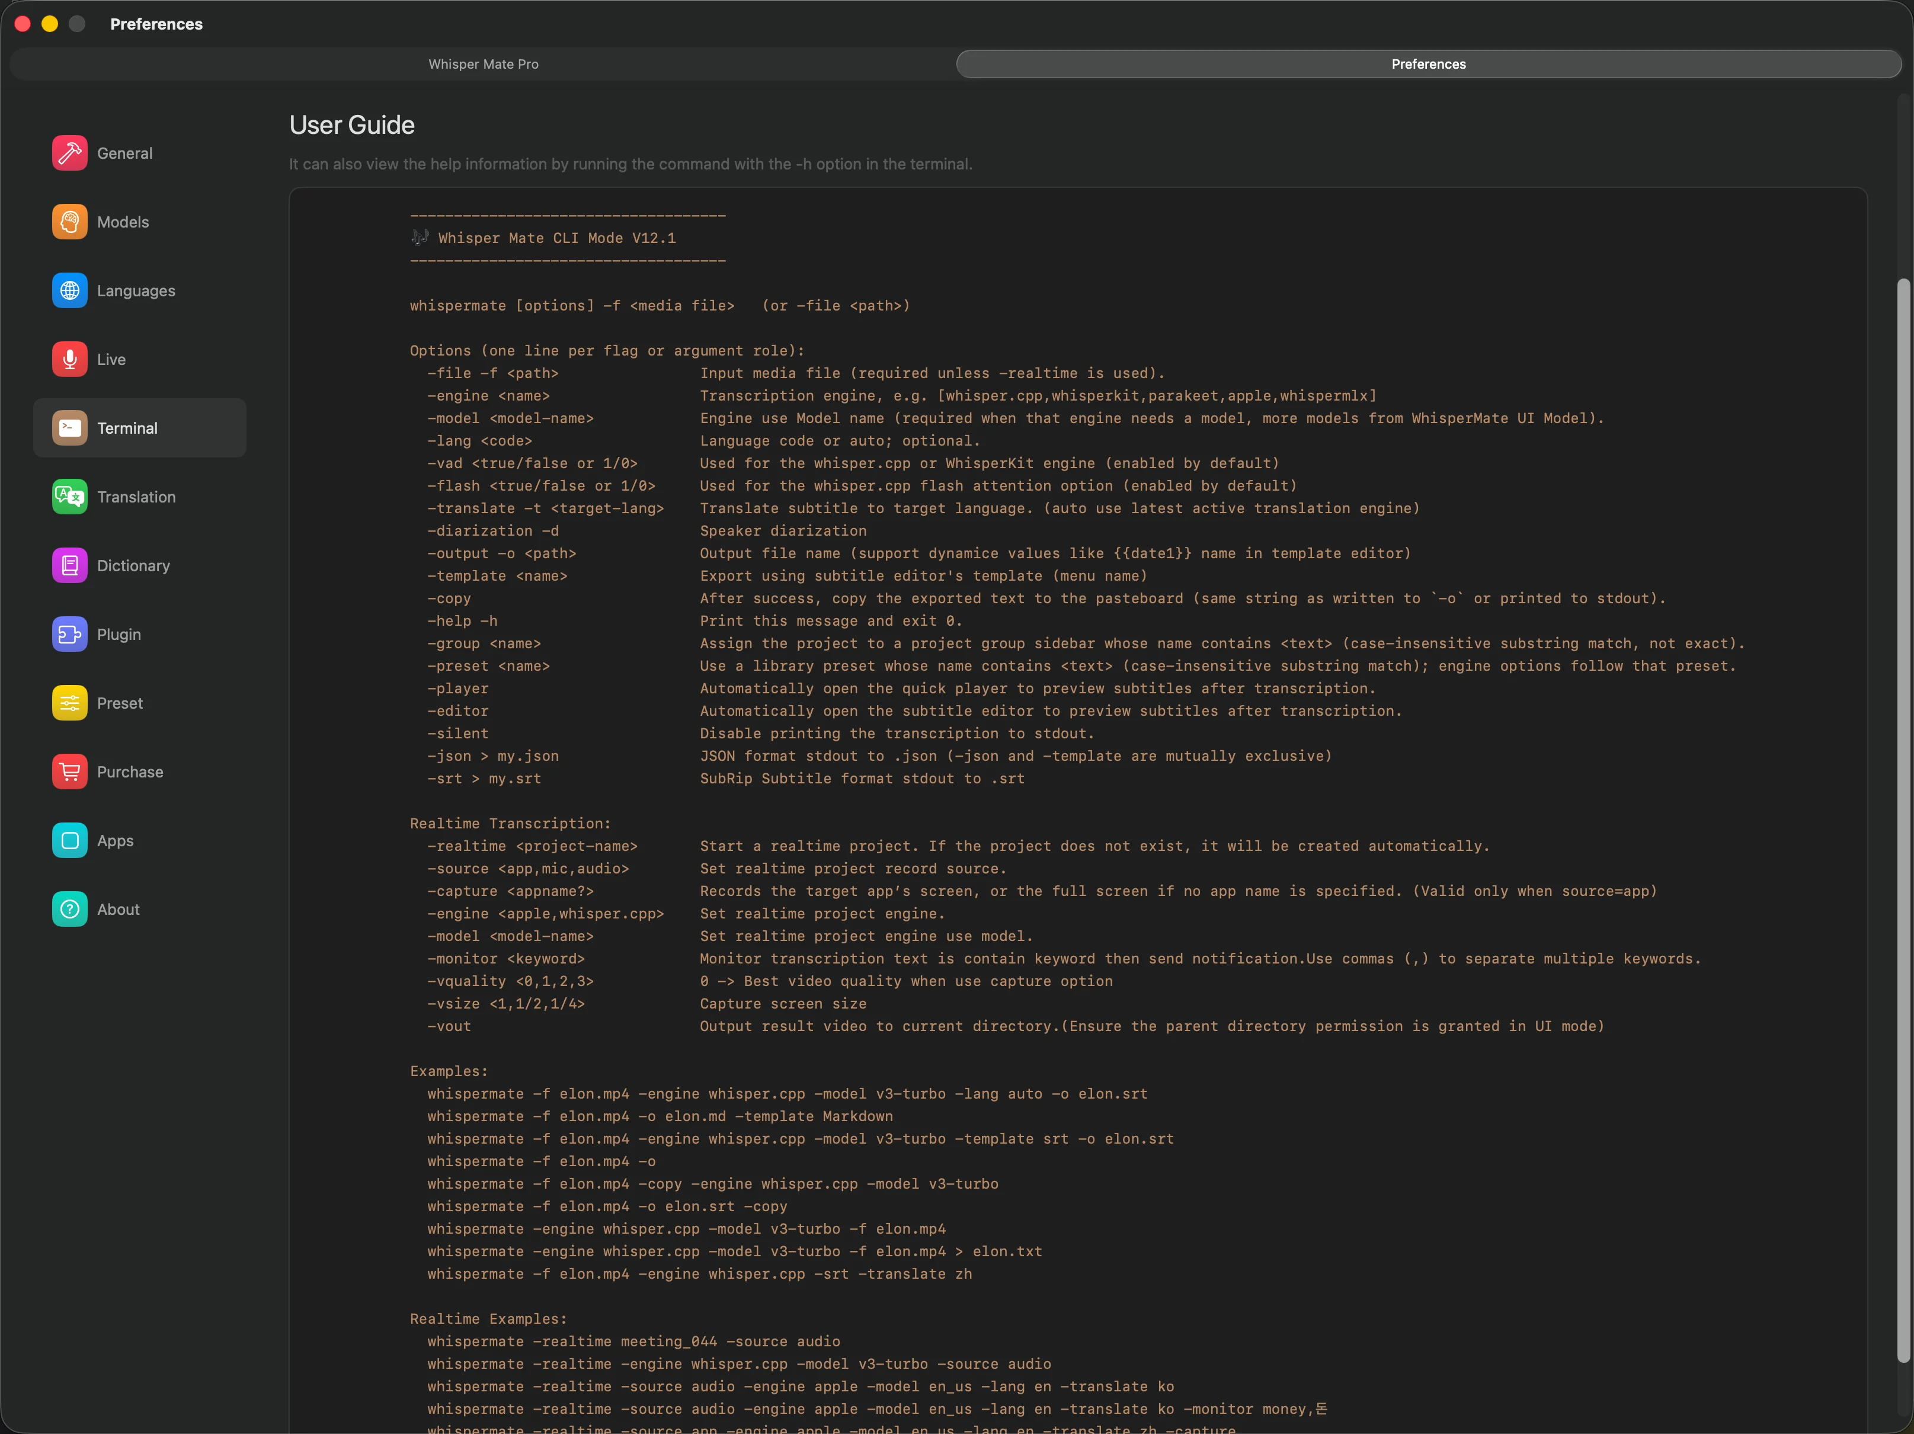Click the "-translate -t <target-lang>" option
The height and width of the screenshot is (1434, 1914).
pos(546,508)
